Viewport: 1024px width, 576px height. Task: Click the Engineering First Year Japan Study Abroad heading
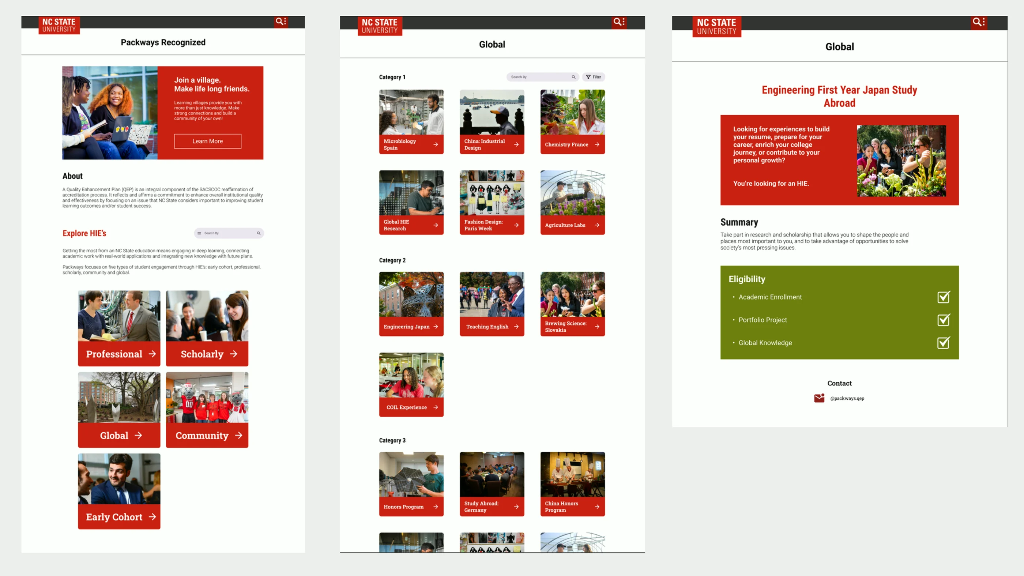click(x=839, y=97)
